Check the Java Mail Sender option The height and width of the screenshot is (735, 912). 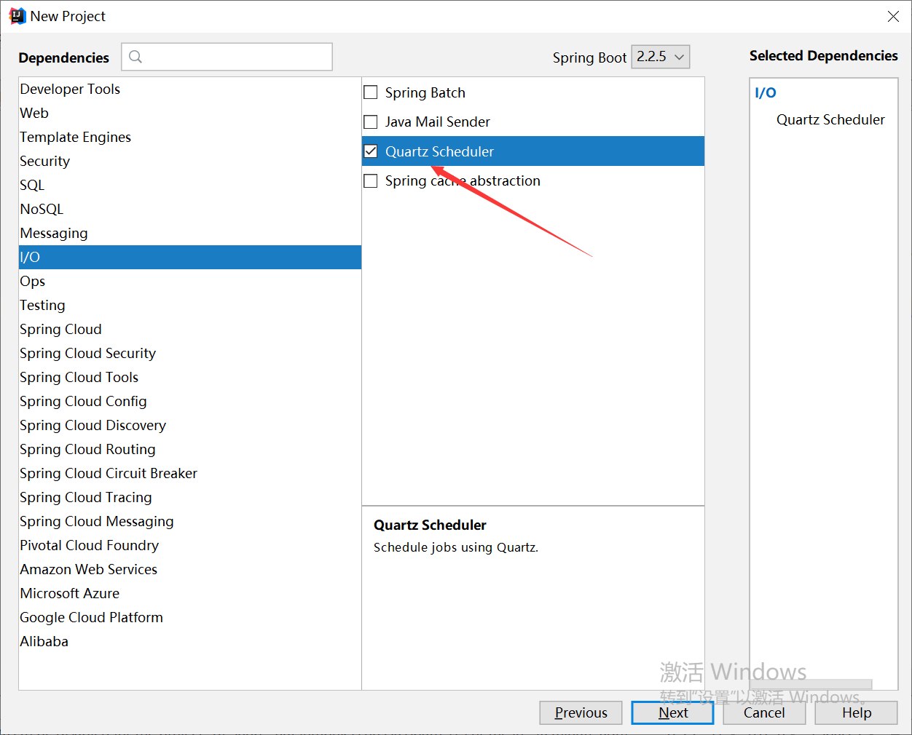tap(371, 122)
